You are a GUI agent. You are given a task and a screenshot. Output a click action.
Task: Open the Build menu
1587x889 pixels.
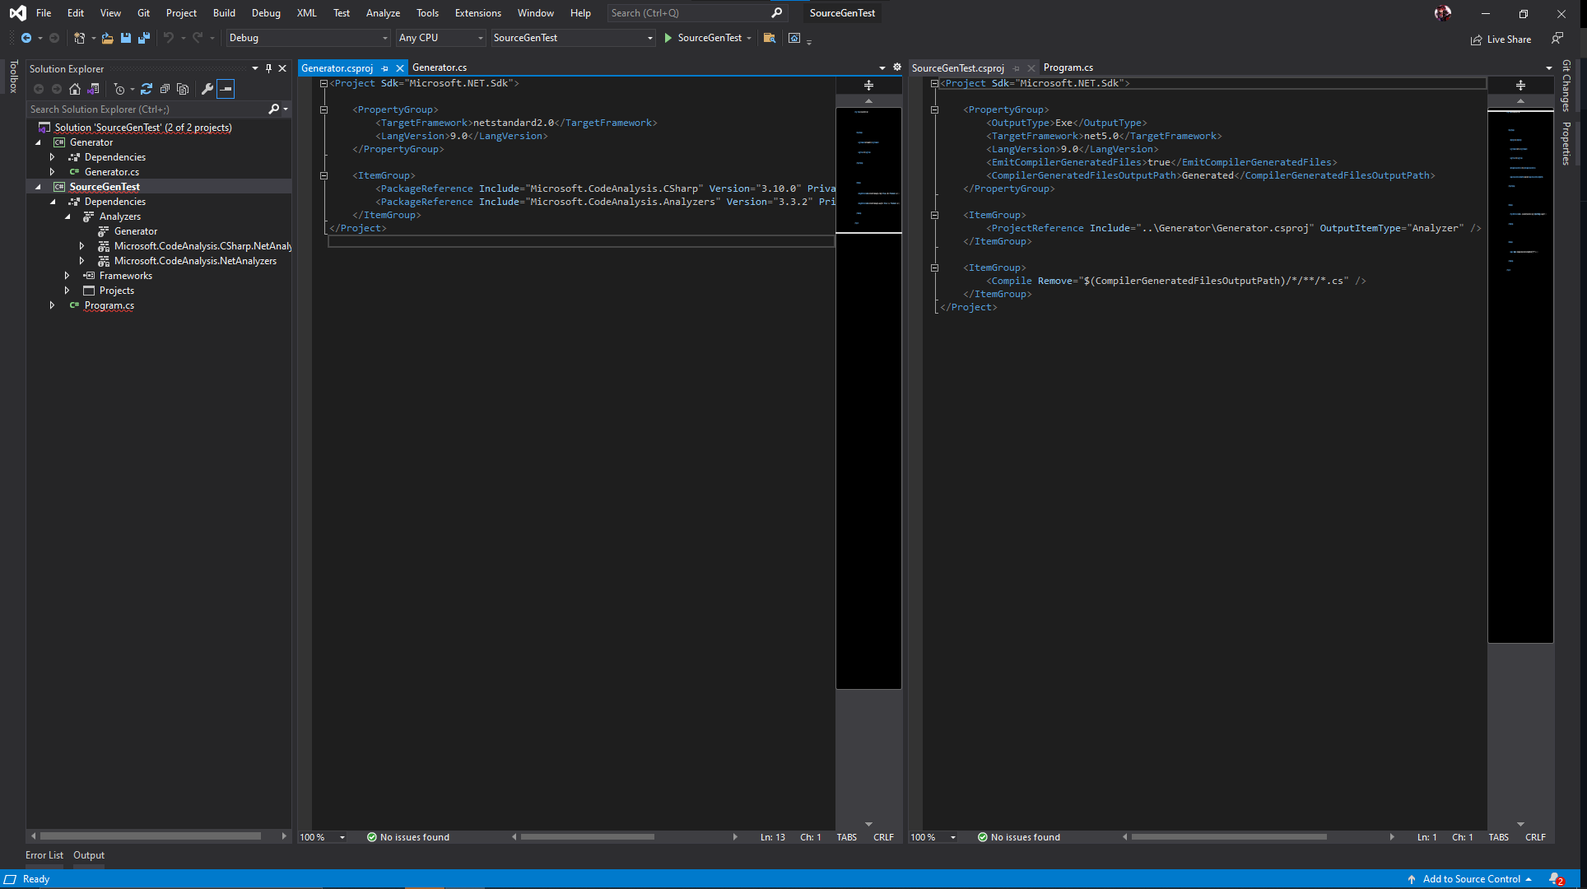pyautogui.click(x=224, y=13)
